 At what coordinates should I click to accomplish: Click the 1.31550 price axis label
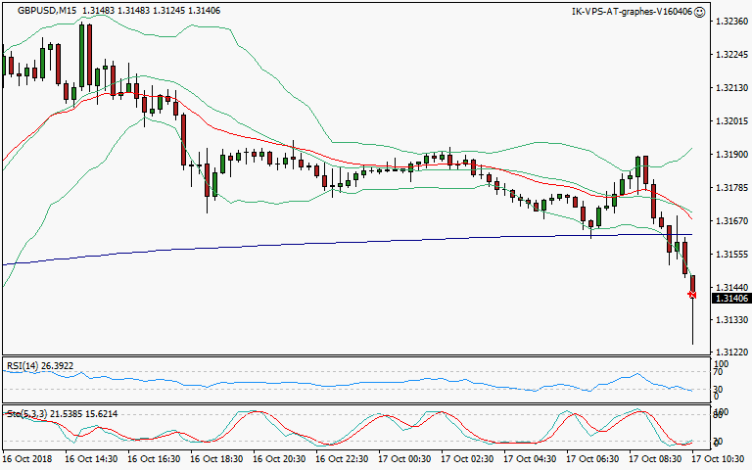732,255
